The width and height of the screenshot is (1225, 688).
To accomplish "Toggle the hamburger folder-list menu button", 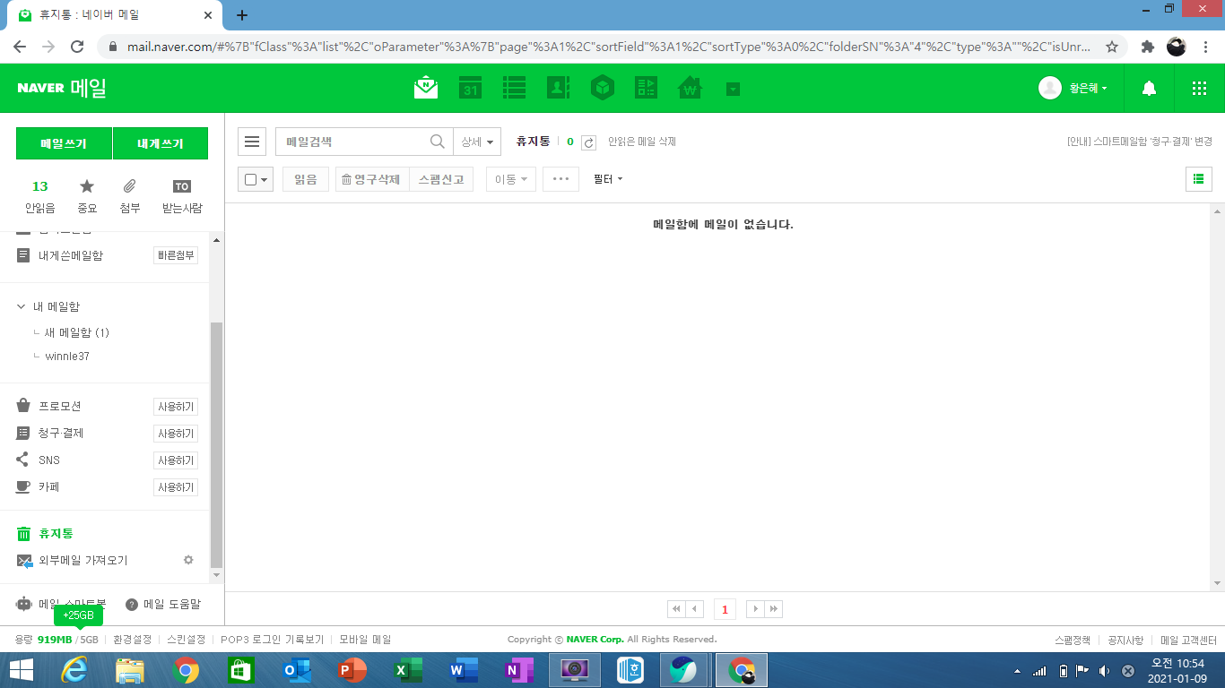I will [x=252, y=142].
